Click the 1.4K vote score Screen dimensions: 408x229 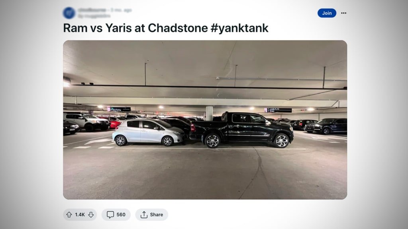point(80,215)
